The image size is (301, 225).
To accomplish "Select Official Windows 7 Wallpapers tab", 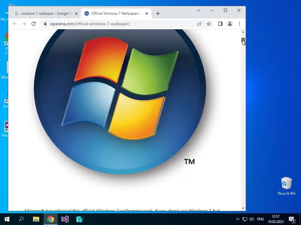I will pos(116,13).
